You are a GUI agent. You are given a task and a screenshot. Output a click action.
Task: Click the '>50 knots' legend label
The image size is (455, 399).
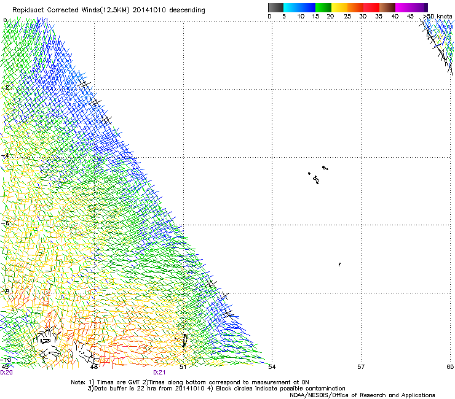(x=437, y=17)
